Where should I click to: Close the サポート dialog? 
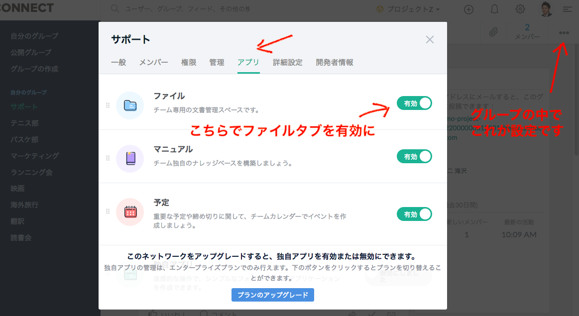430,39
